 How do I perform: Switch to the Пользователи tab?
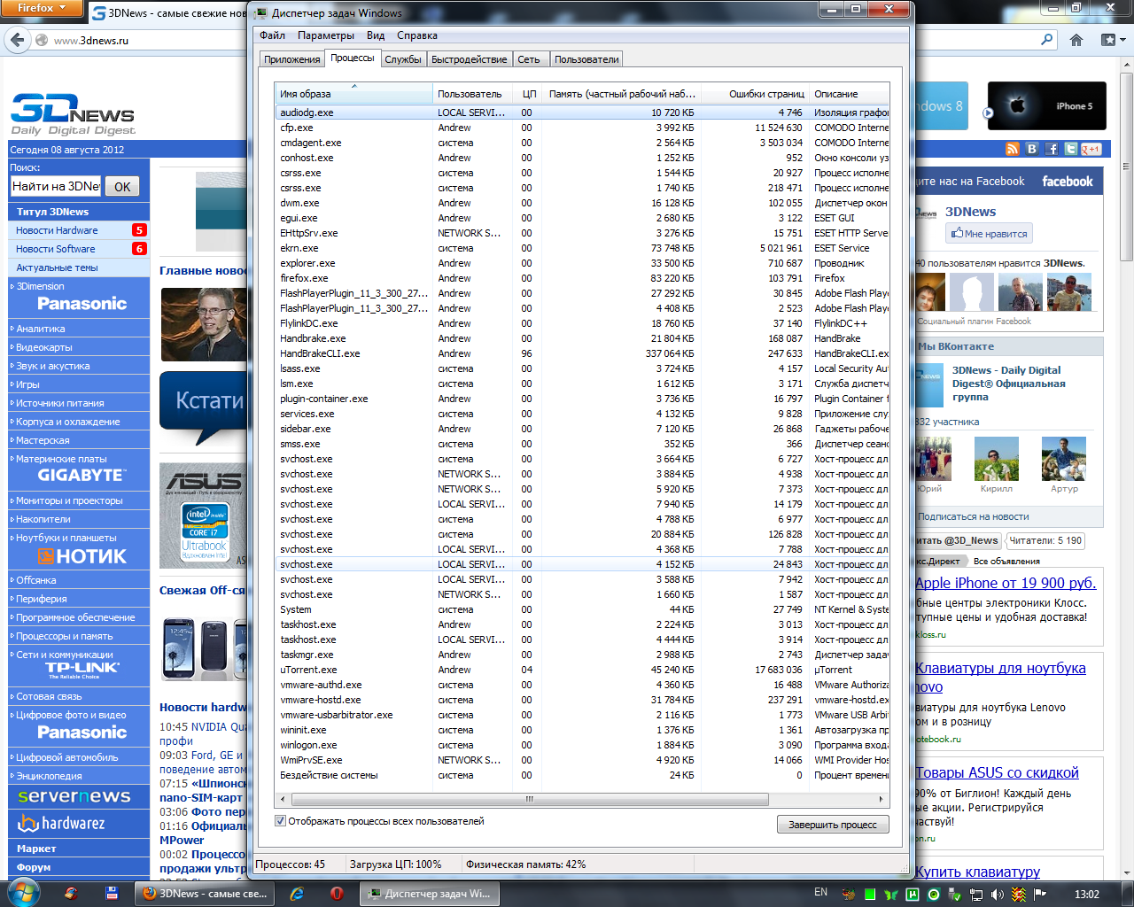click(x=586, y=59)
